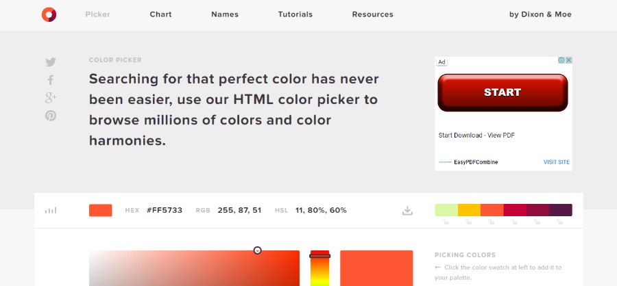
Task: Click the HTML Color Codes logo icon
Action: [49, 14]
